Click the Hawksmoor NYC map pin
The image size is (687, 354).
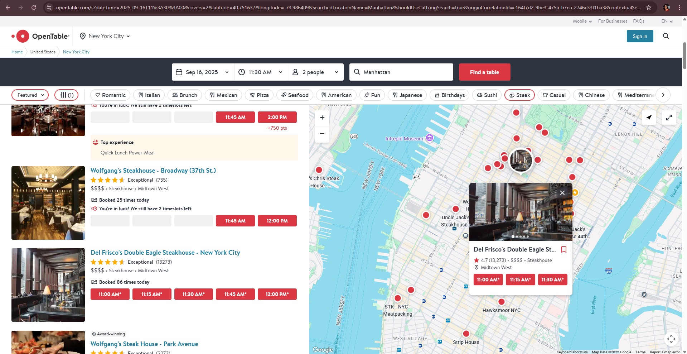502,302
